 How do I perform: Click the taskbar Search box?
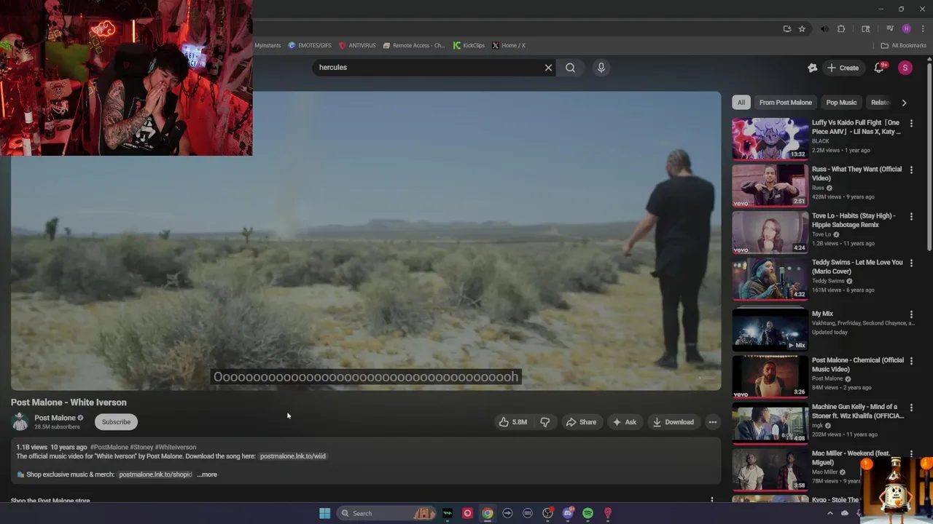[387, 513]
